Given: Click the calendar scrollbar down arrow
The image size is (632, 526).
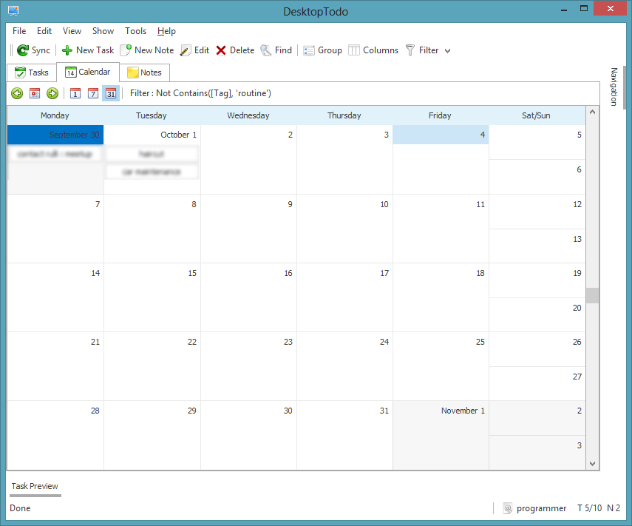Looking at the screenshot, I should (593, 463).
